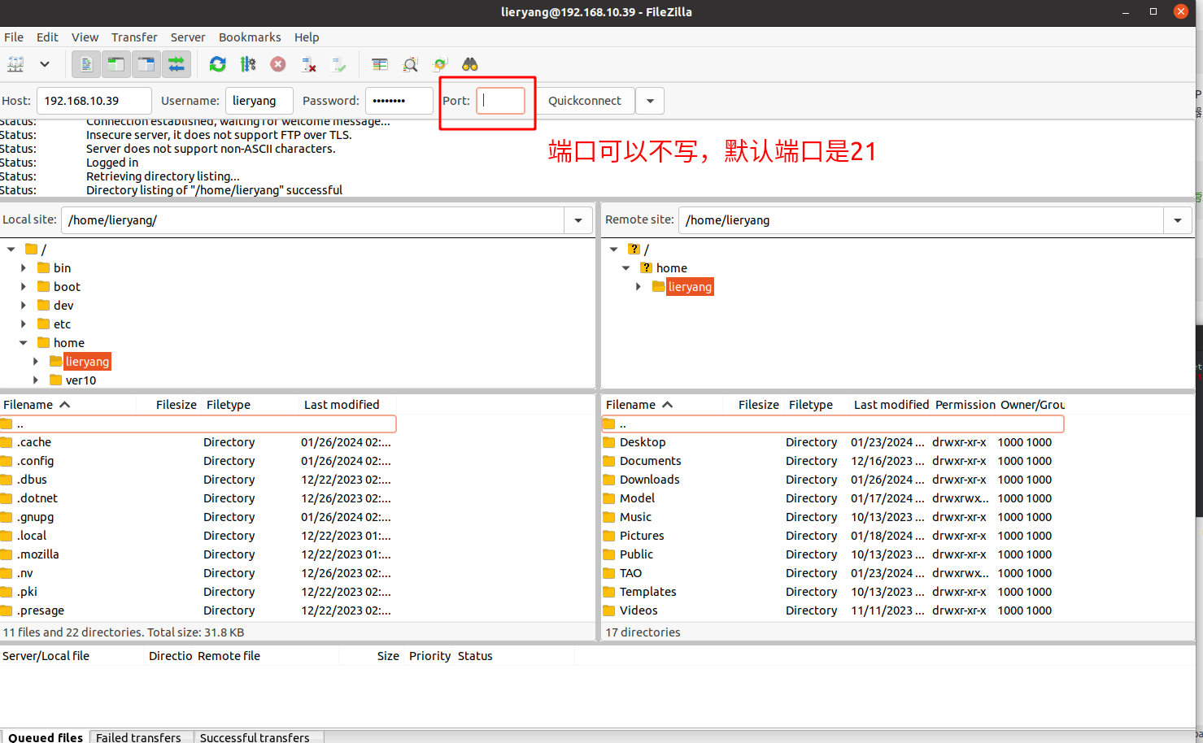This screenshot has height=743, width=1203.
Task: Select the remote Videos folder
Action: 833,610
